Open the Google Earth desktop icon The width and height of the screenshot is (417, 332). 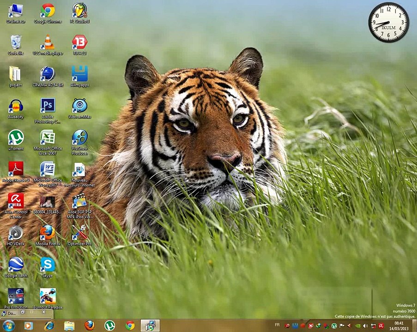coord(16,265)
